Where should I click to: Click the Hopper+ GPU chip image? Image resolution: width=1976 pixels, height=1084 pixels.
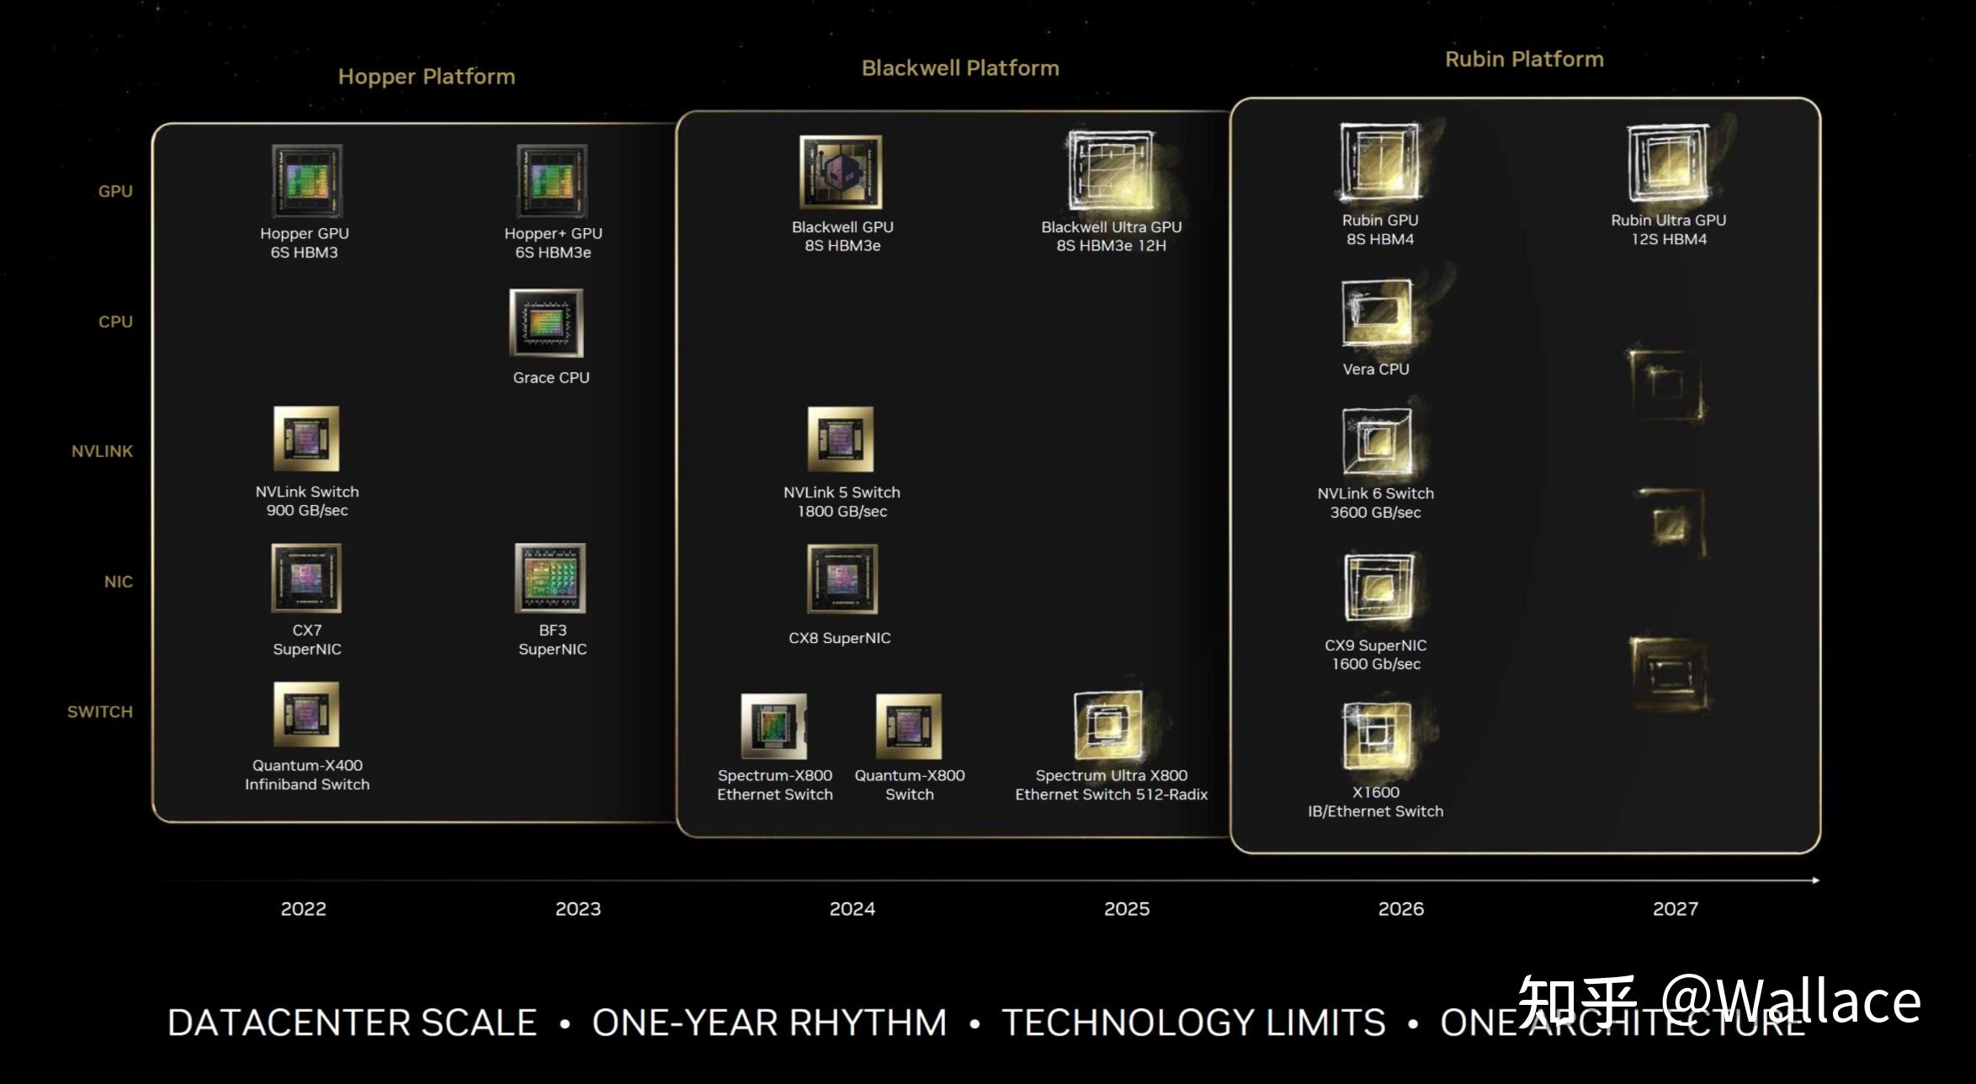tap(552, 181)
